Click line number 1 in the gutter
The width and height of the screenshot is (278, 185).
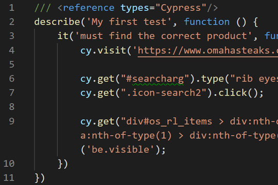point(12,8)
